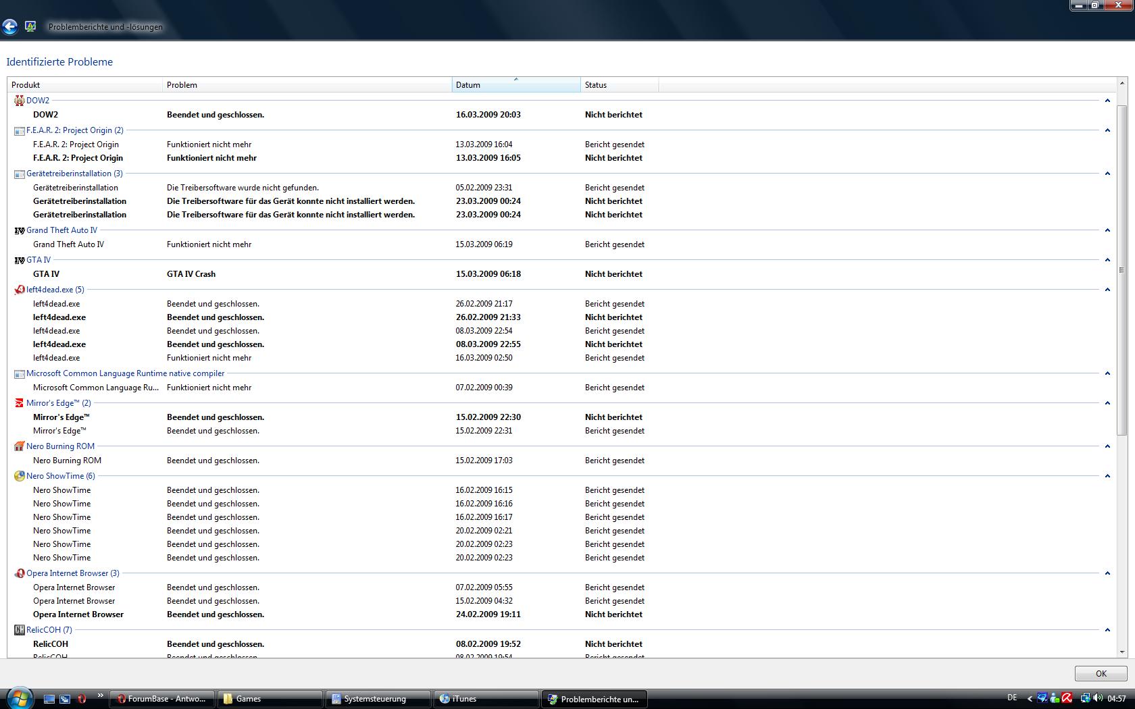Sort the list by the Datum column

point(516,85)
